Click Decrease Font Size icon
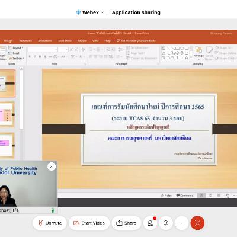Screen dimensions: 237x237 click(76, 49)
